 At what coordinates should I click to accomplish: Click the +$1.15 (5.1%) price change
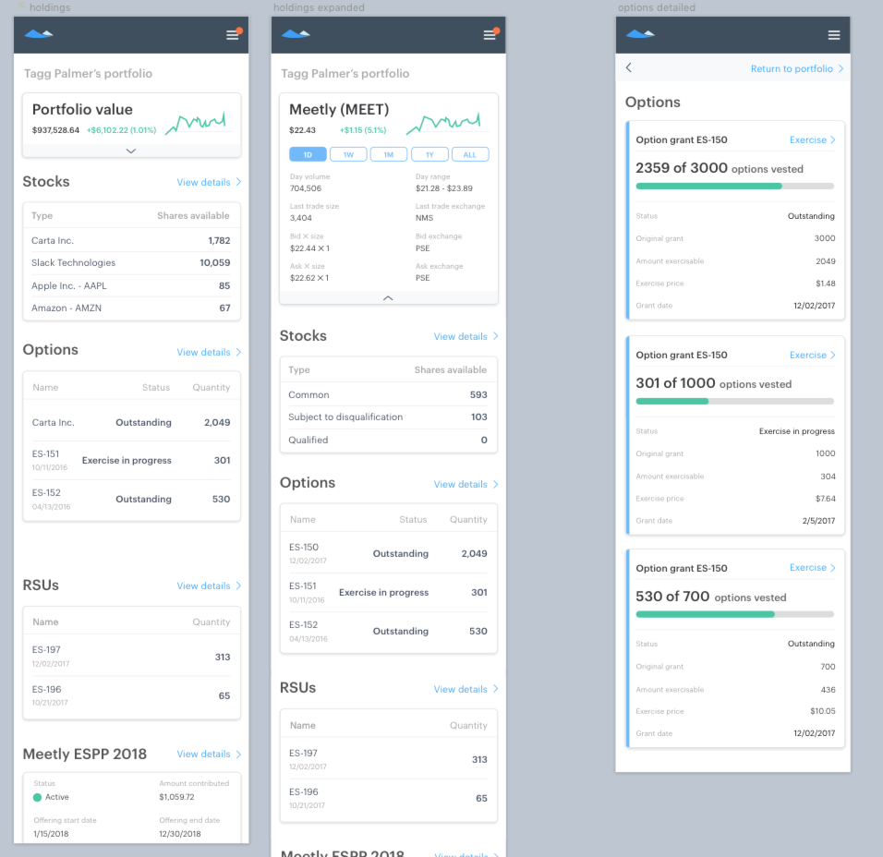[363, 130]
